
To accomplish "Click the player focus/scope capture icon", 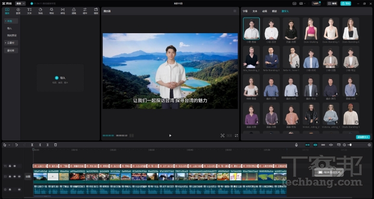I will (222, 135).
